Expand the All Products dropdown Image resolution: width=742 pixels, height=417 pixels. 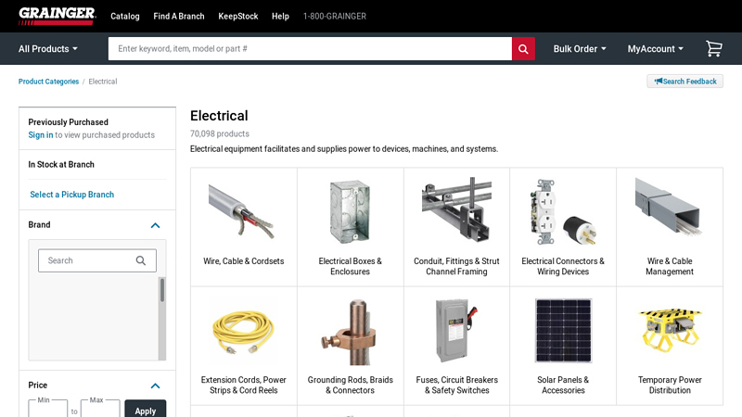click(x=48, y=49)
